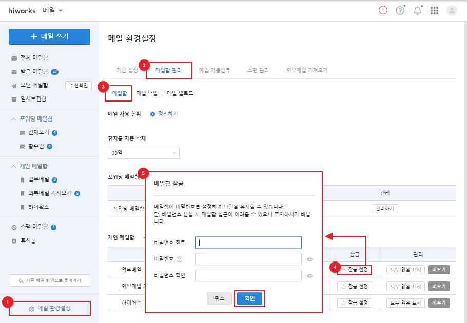467x323 pixels.
Task: Click the help question mark icon
Action: coord(400,11)
